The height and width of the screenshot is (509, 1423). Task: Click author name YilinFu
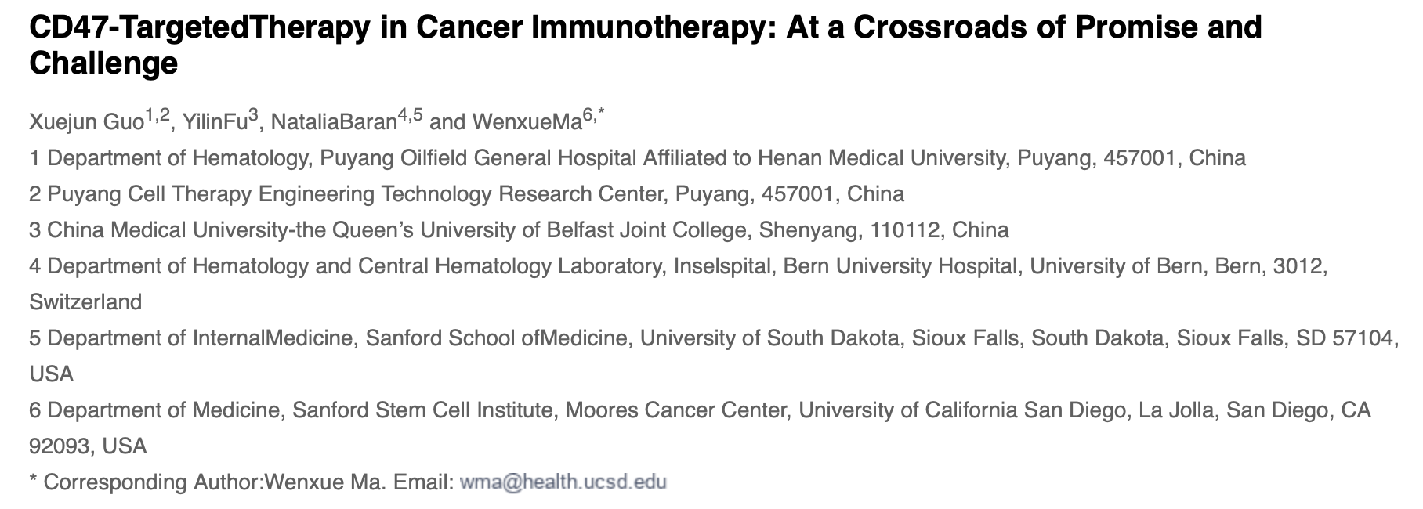214,122
